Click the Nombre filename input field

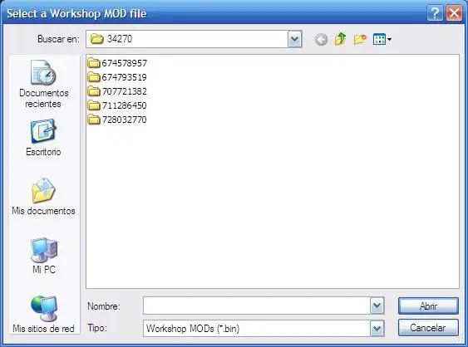coord(257,305)
